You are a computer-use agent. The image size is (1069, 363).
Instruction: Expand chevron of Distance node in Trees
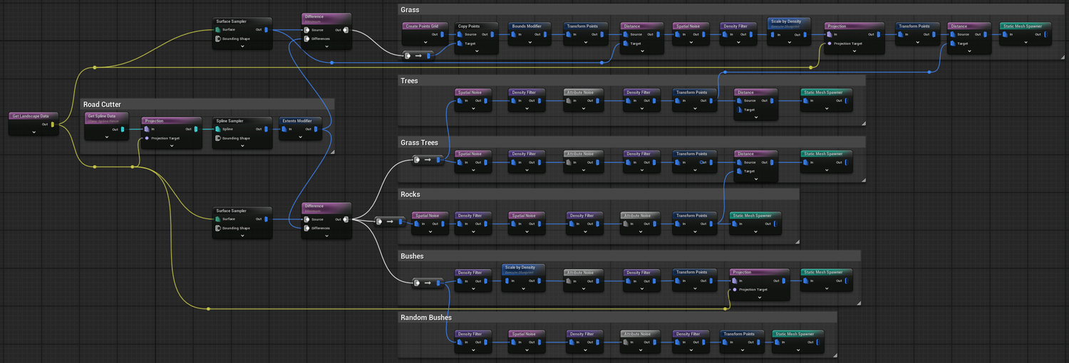(x=756, y=117)
